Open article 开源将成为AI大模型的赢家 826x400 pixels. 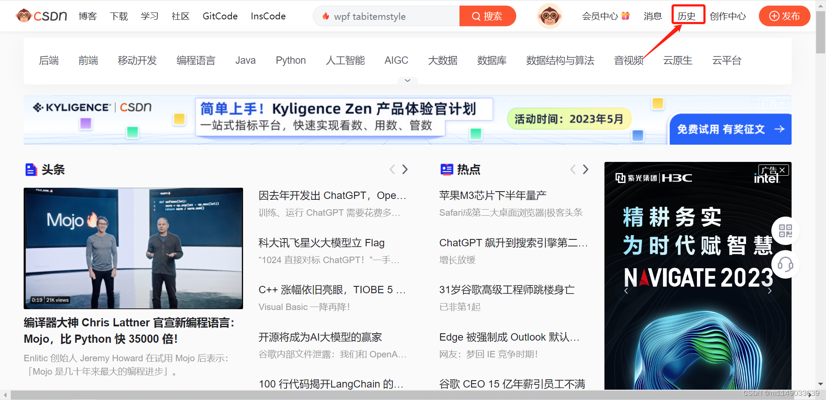tap(320, 337)
